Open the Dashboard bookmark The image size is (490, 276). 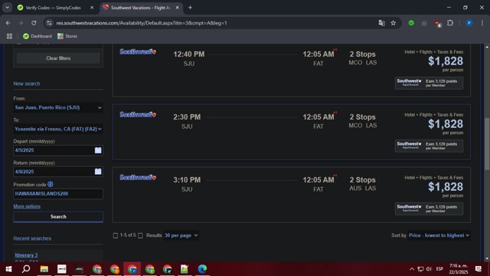38,36
